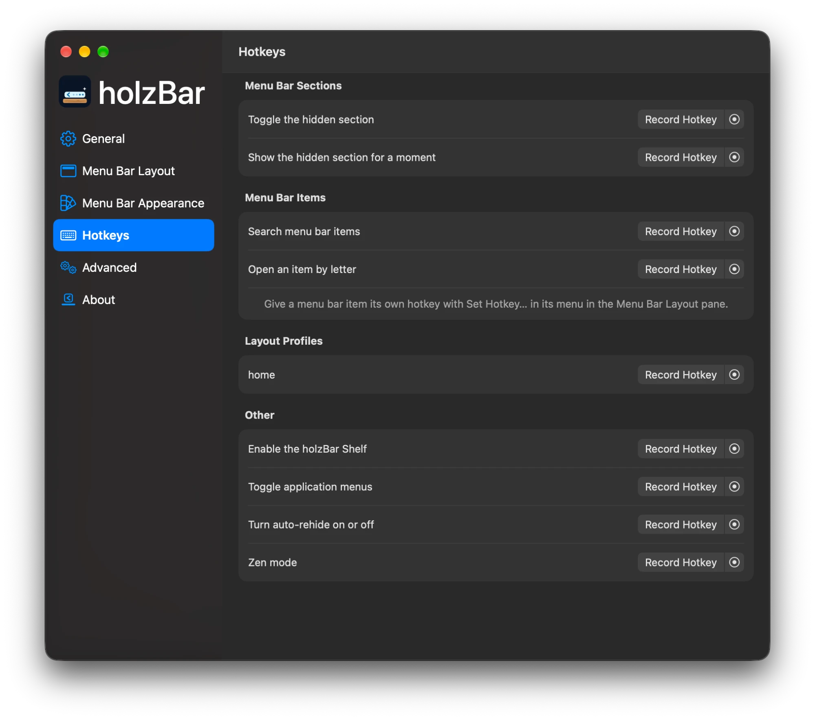This screenshot has width=815, height=720.
Task: Record Hotkey for Toggle the hidden section
Action: pyautogui.click(x=681, y=119)
